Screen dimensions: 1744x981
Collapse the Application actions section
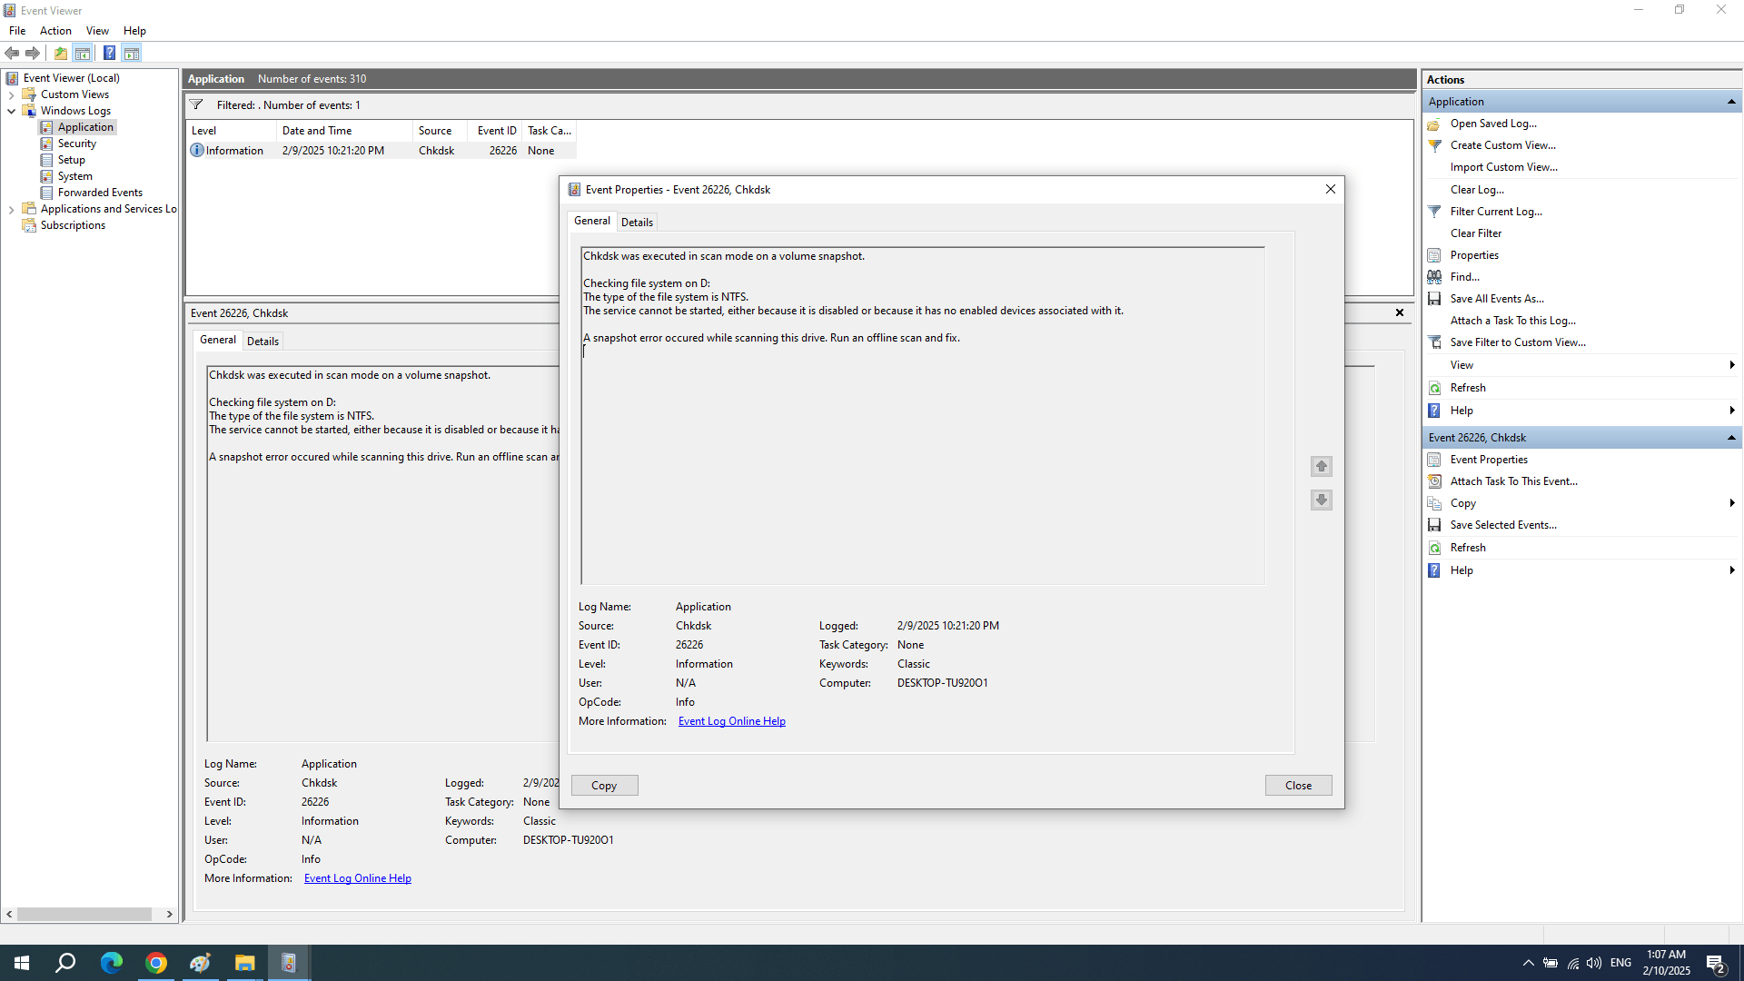coord(1731,102)
